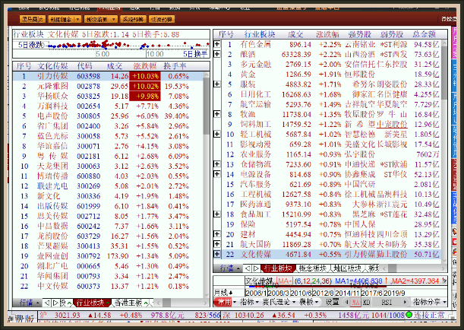Switch to the 地区板块 tab

click(x=347, y=268)
